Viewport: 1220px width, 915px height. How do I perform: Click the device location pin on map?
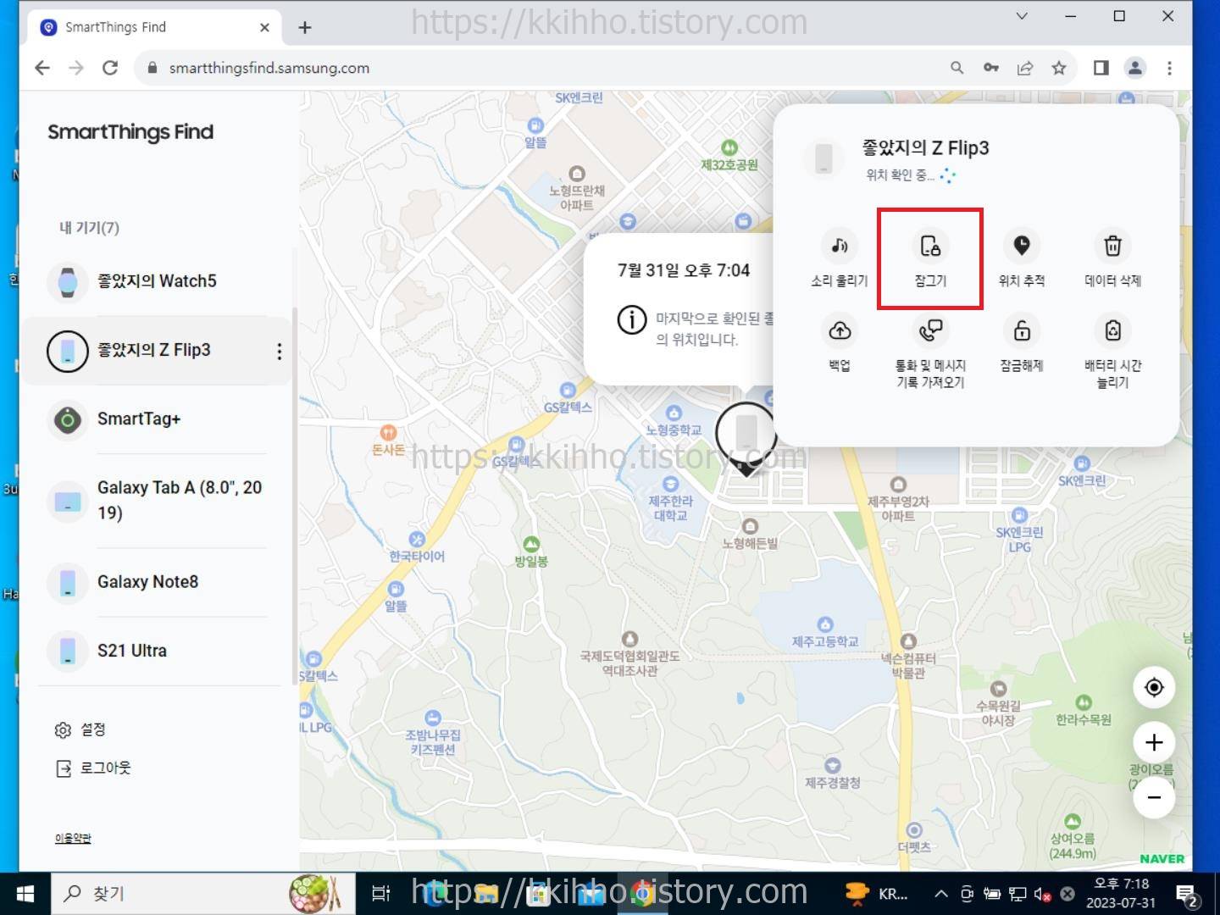click(x=746, y=436)
